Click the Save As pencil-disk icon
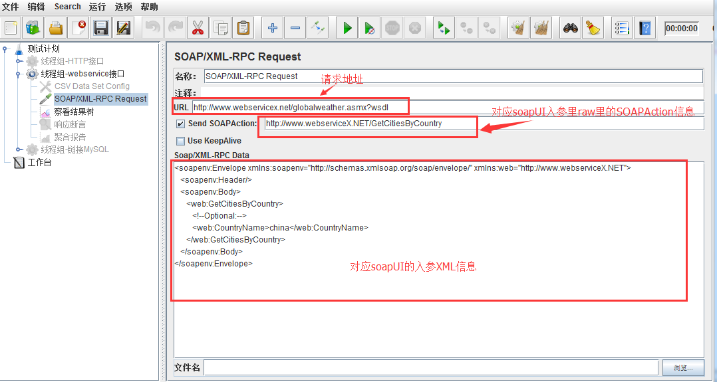 click(x=123, y=29)
